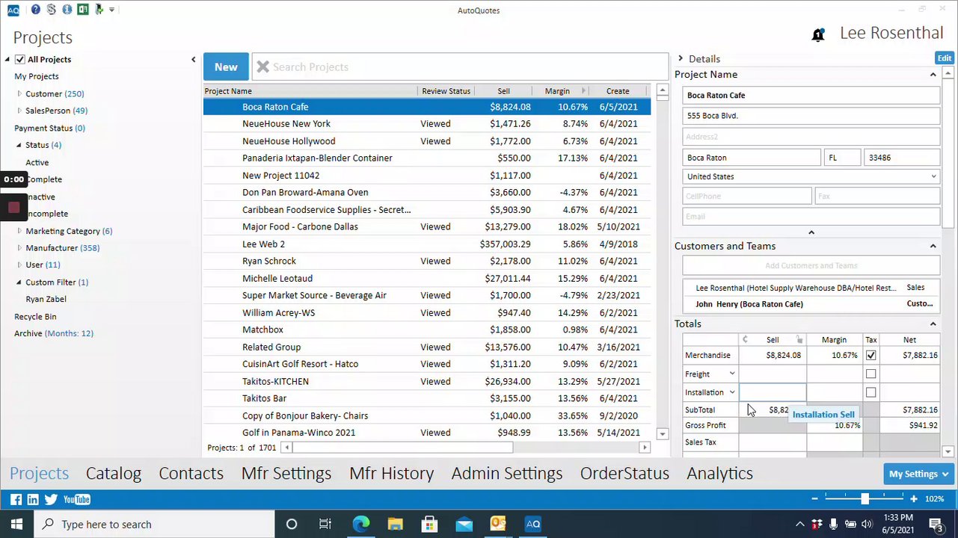The image size is (958, 538).
Task: Collapse the Status (4) tree node
Action: click(x=19, y=145)
